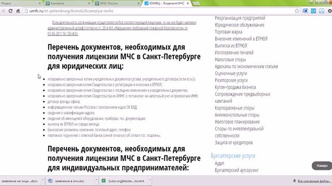Click favicon of the Контакты tab
Image resolution: width=332 pixels, height=186 pixels.
pos(48,4)
